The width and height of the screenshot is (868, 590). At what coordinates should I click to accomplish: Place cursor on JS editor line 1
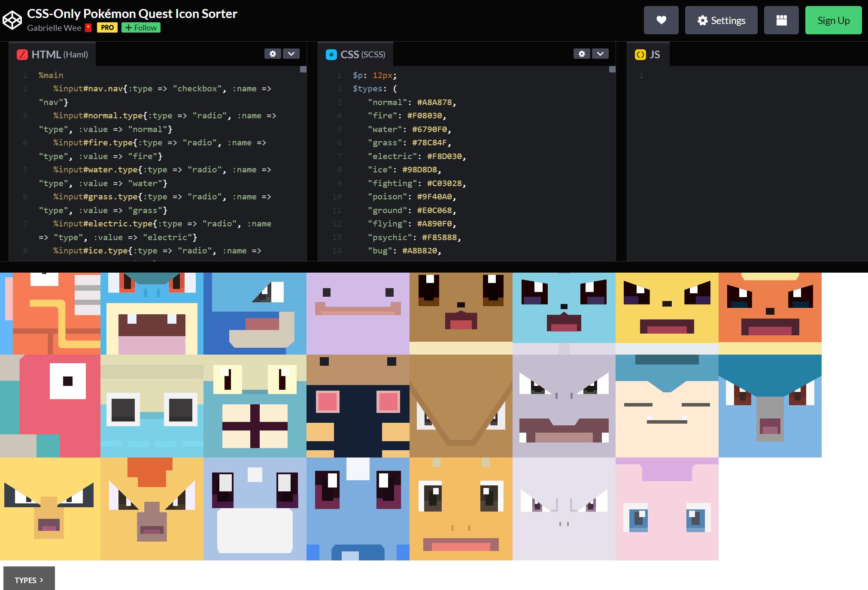[756, 75]
